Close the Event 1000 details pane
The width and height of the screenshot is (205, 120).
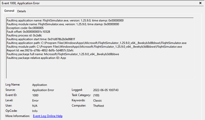pos(200,3)
